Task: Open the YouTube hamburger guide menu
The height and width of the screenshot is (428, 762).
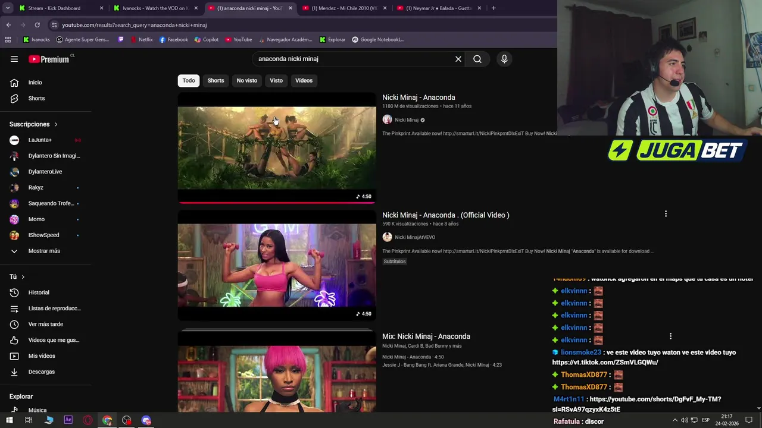Action: (x=14, y=59)
